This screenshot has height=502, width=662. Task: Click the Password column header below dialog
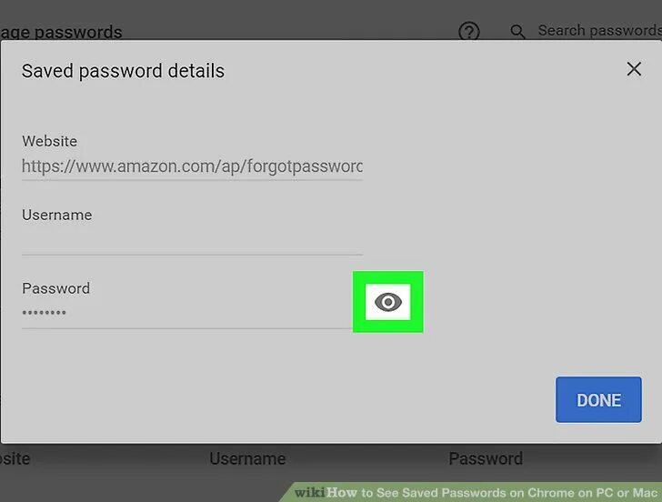coord(486,458)
